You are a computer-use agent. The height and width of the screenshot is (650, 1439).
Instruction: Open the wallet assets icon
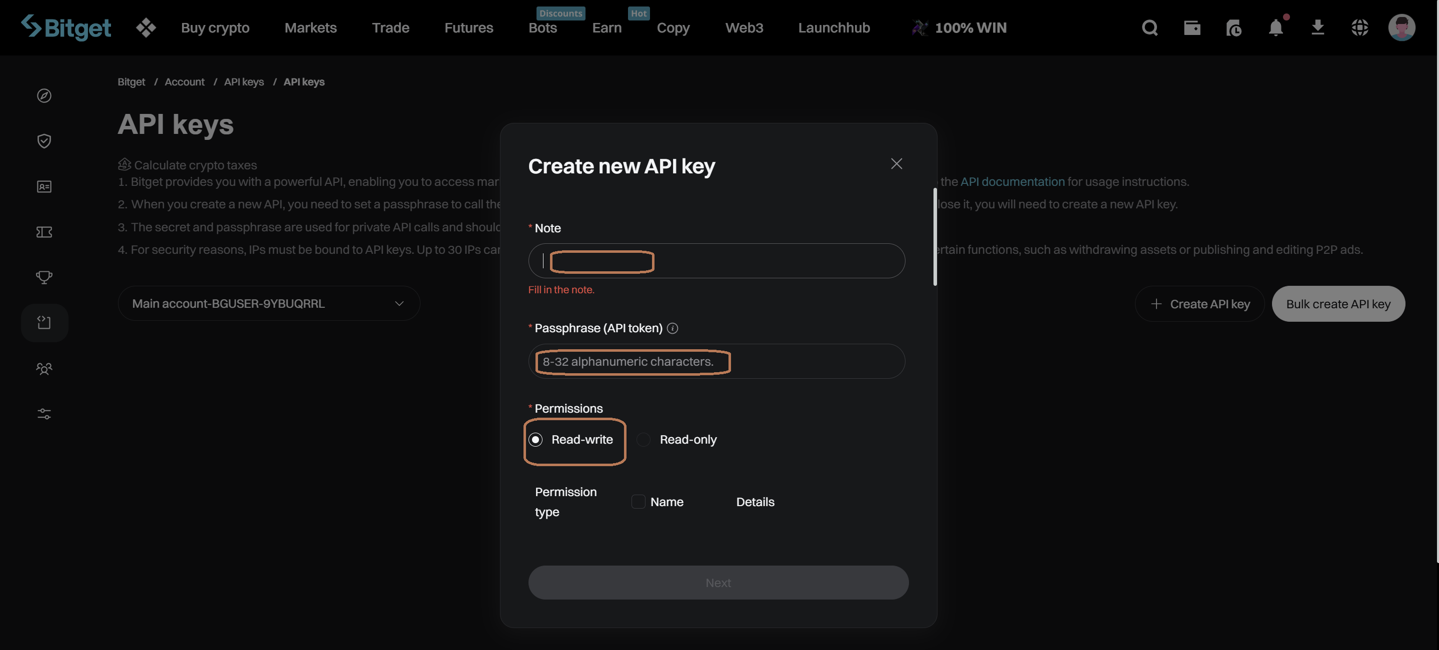1191,27
